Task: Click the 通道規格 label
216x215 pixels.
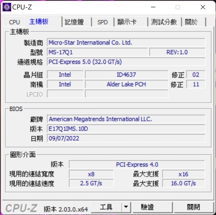Action: point(30,62)
